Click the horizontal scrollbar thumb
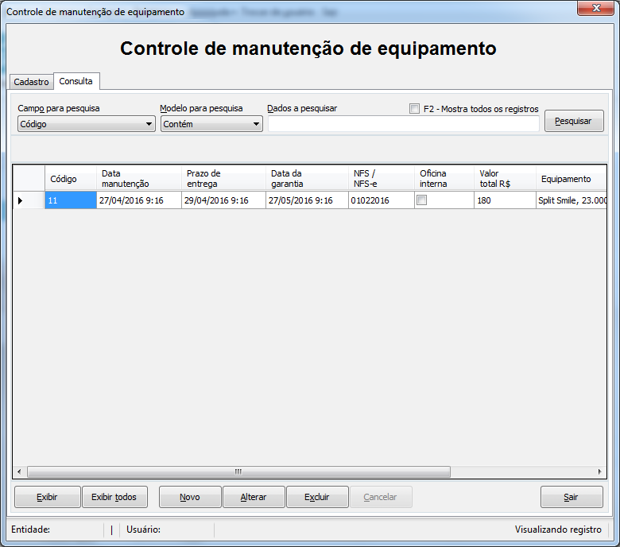The height and width of the screenshot is (547, 620). pyautogui.click(x=238, y=471)
